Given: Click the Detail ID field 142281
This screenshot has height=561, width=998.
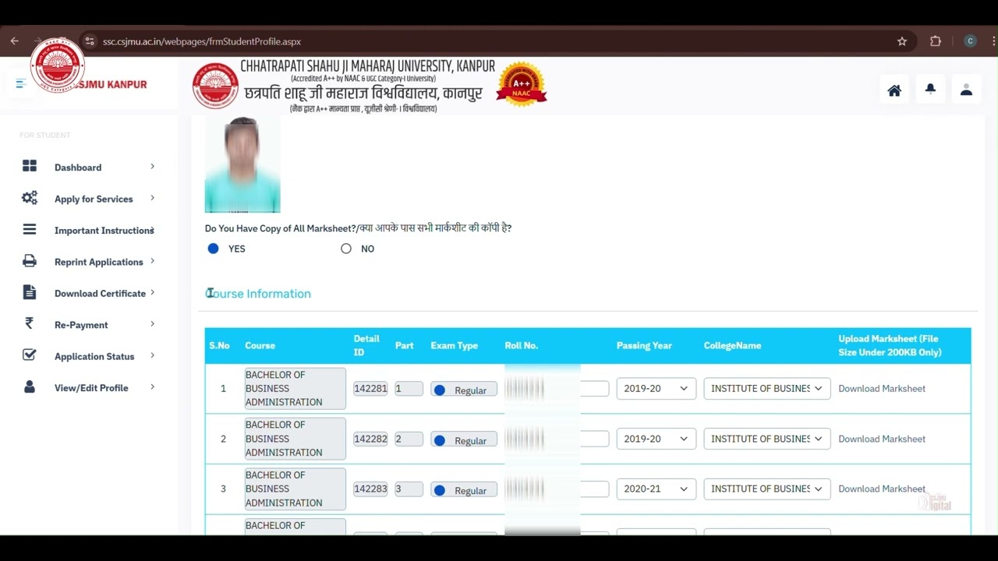Looking at the screenshot, I should click(370, 388).
